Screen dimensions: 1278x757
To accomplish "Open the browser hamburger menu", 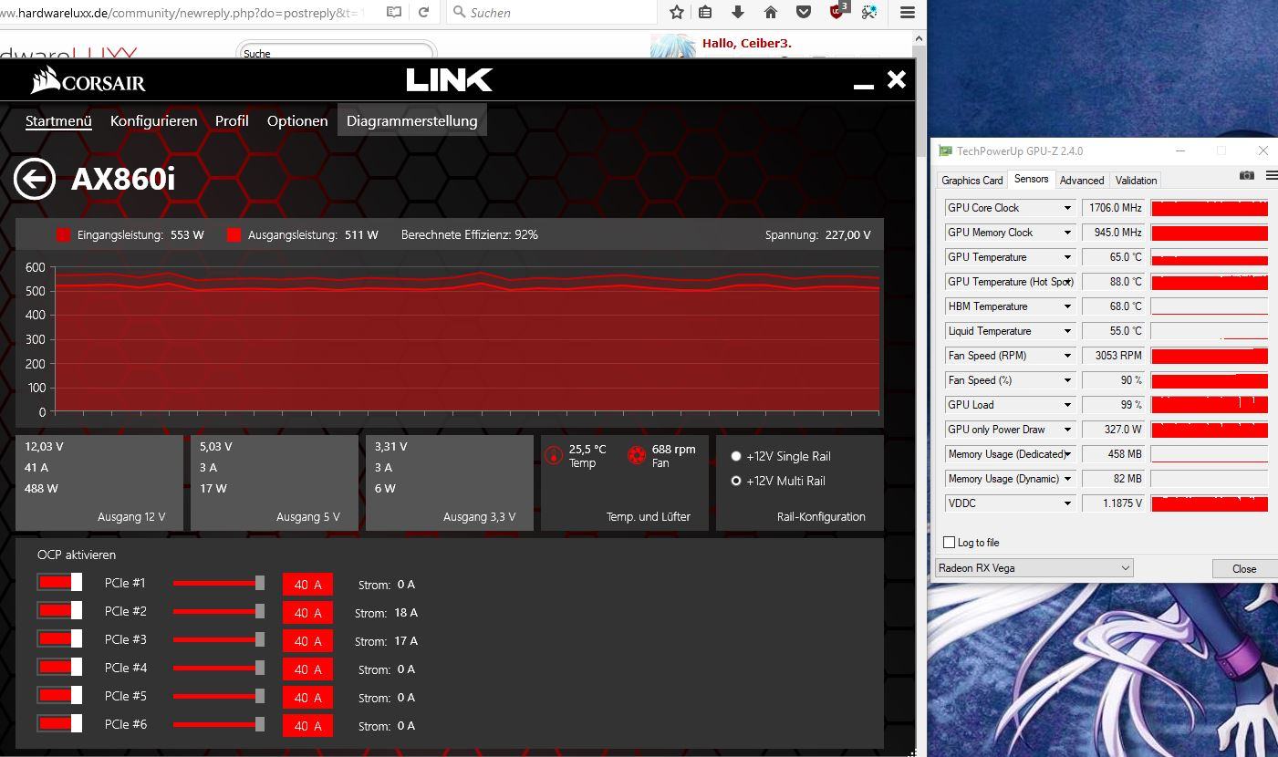I will click(907, 12).
